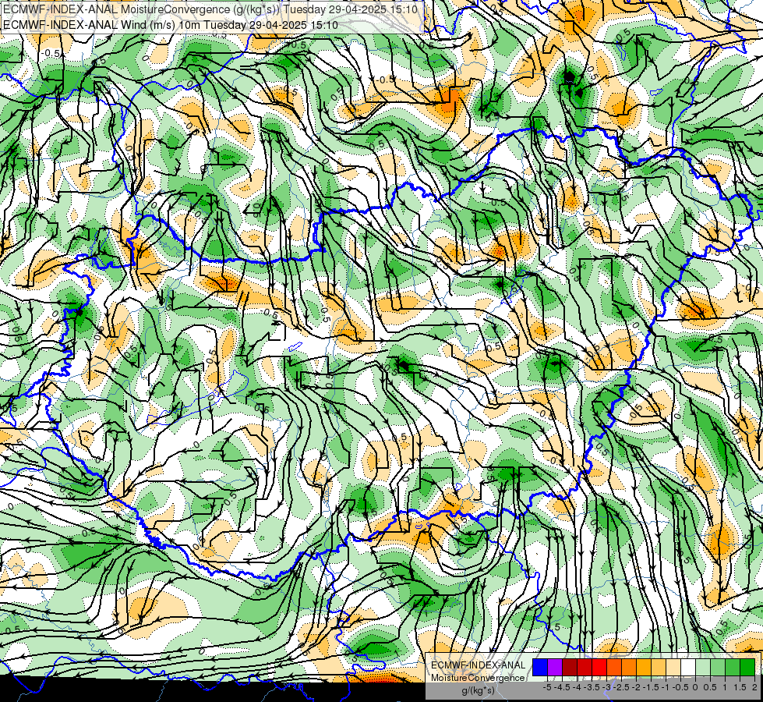
Task: Click the amber swatch between -2 and -1.5
Action: 644,668
